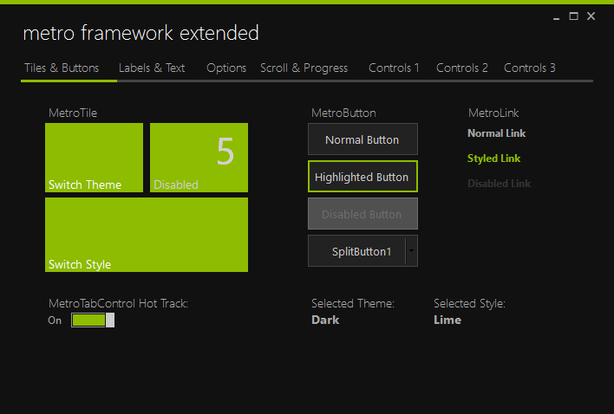Follow the green Styled Link
The image size is (614, 414).
point(493,158)
